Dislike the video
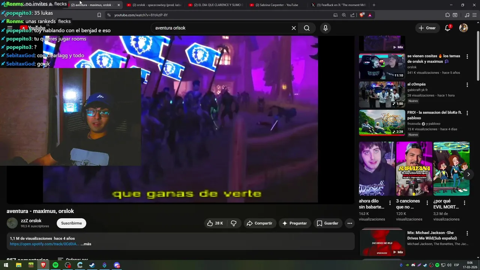 click(234, 223)
